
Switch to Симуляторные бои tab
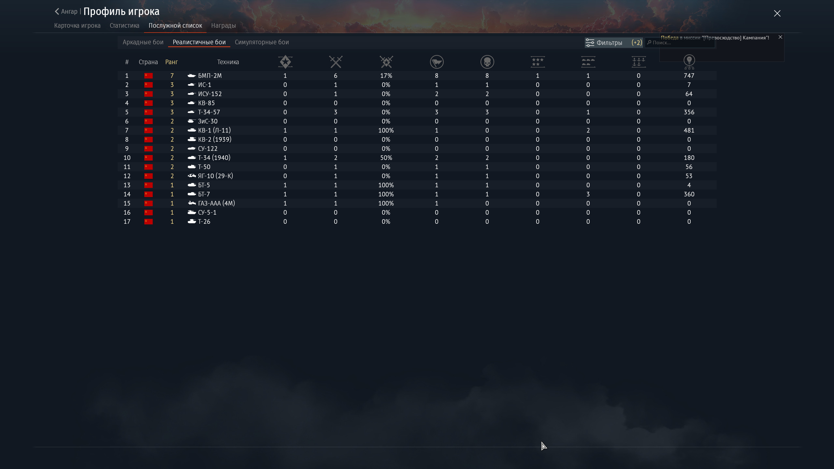[x=262, y=42]
